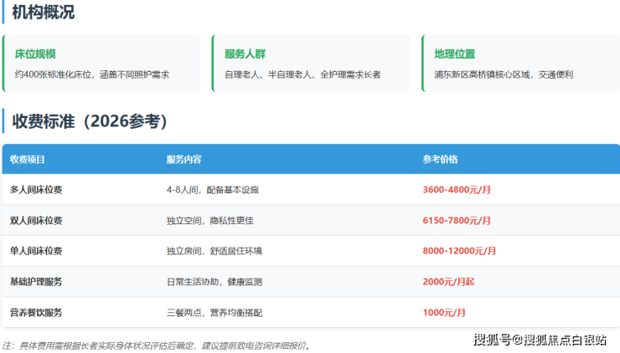Click the 基础护理服务 row label
The height and width of the screenshot is (353, 620).
point(36,282)
